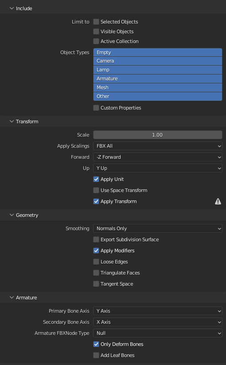This screenshot has width=226, height=365.
Task: Click the Scale value field
Action: [158, 135]
